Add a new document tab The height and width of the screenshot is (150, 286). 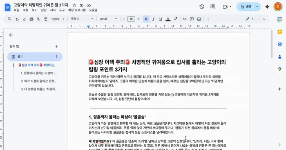[x=56, y=46]
